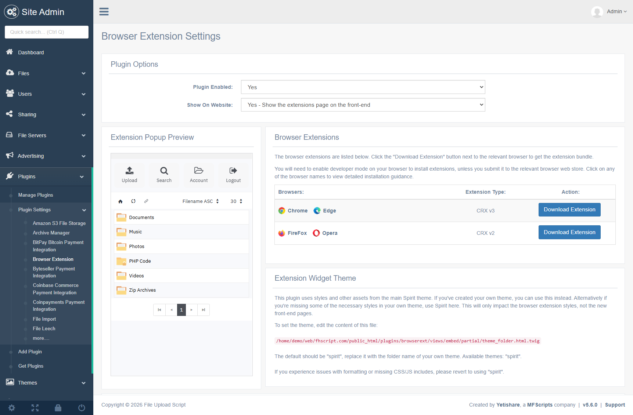Click the power icon in the sidebar footer
633x415 pixels.
click(82, 408)
